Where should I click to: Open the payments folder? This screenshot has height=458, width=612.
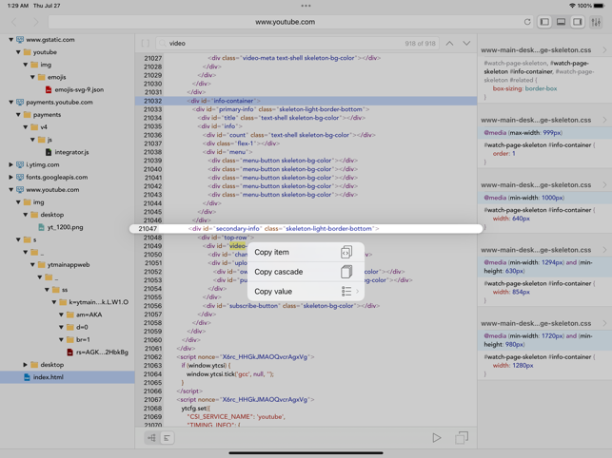tap(42, 115)
